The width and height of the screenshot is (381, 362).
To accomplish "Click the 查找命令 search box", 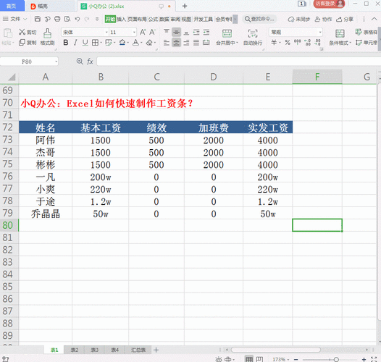I will [x=259, y=19].
